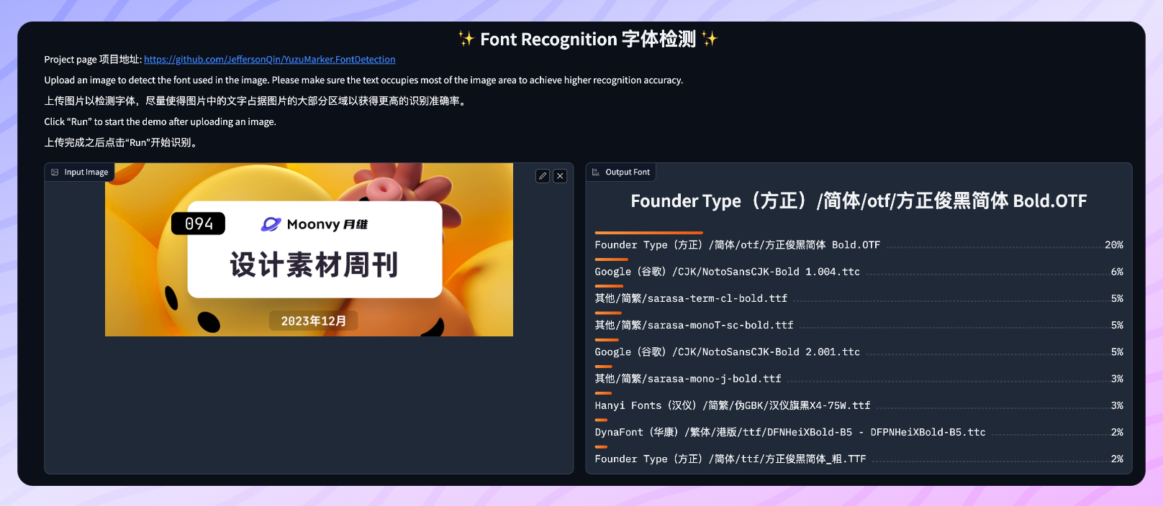The height and width of the screenshot is (506, 1163).
Task: Click the orange bar above sarasa-term-cl-bold.ttf
Action: coord(609,286)
